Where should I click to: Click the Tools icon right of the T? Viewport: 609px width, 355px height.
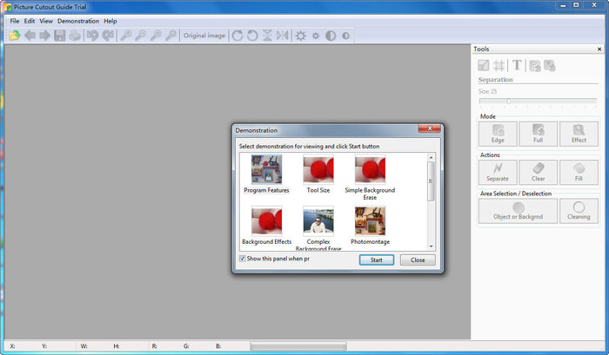click(535, 65)
